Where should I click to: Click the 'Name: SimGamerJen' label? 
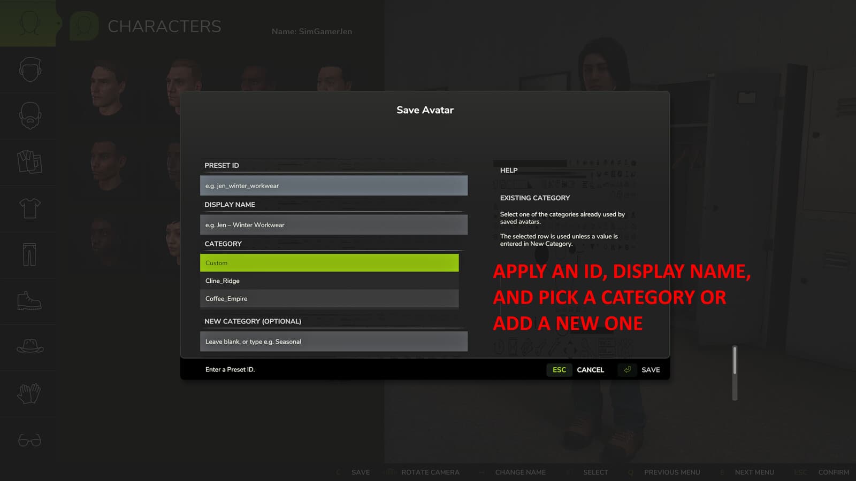click(x=311, y=32)
